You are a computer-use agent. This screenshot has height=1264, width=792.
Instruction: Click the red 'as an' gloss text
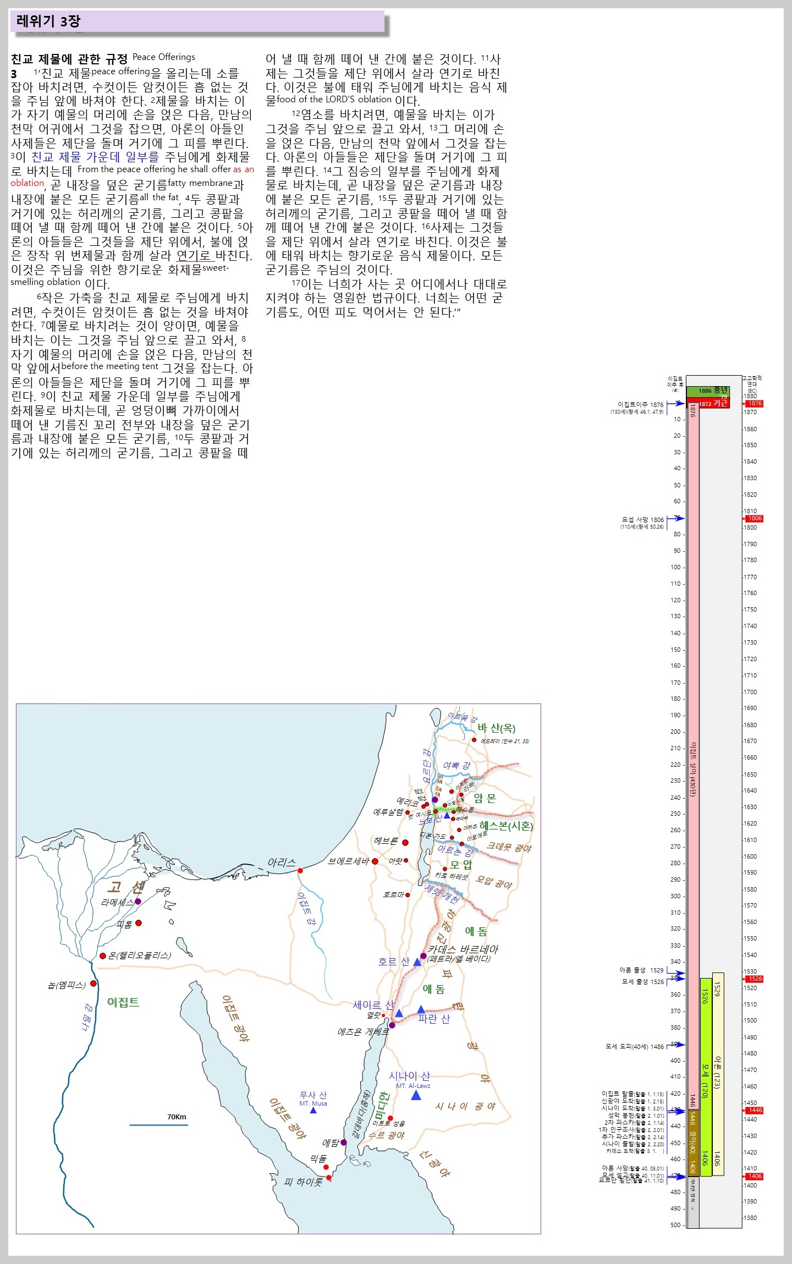pos(244,169)
